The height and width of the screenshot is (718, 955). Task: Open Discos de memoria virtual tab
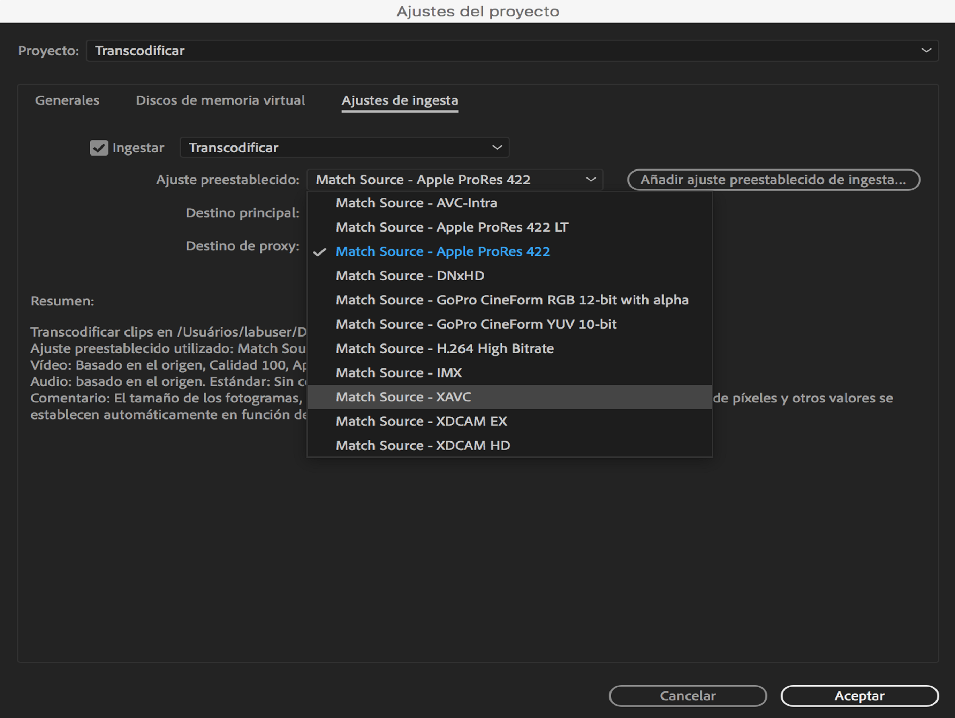point(220,100)
